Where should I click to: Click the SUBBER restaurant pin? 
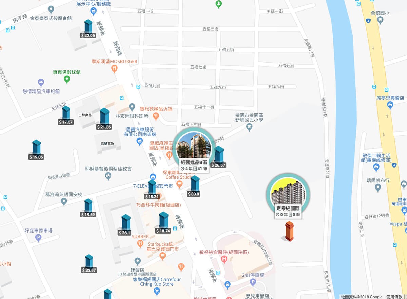click(140, 243)
